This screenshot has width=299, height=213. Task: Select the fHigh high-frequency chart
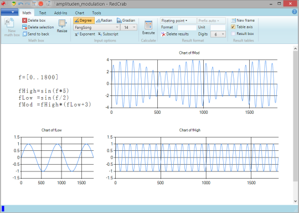[x=197, y=158]
